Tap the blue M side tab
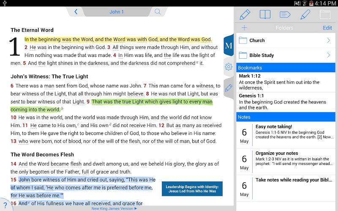Viewport: 338px width, 211px height. (229, 46)
